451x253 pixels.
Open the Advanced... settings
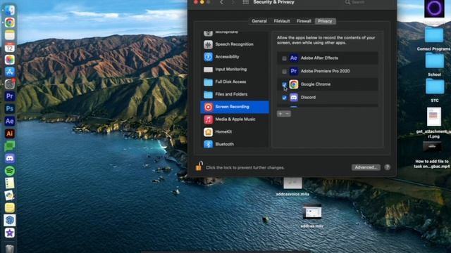pyautogui.click(x=366, y=167)
